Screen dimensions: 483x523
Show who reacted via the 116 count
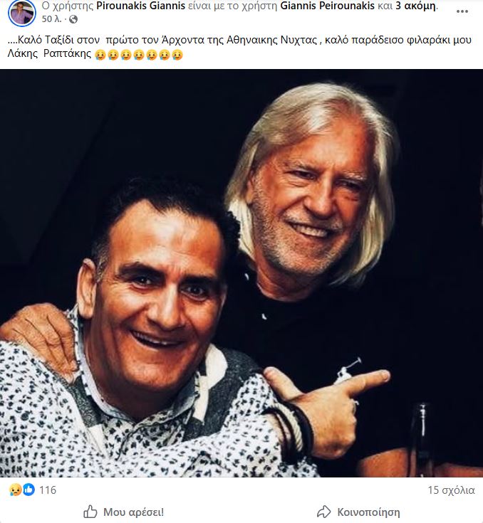48,490
